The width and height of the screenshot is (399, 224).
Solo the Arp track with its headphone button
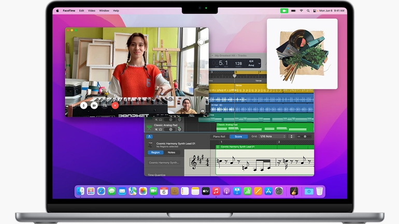[x=161, y=120]
